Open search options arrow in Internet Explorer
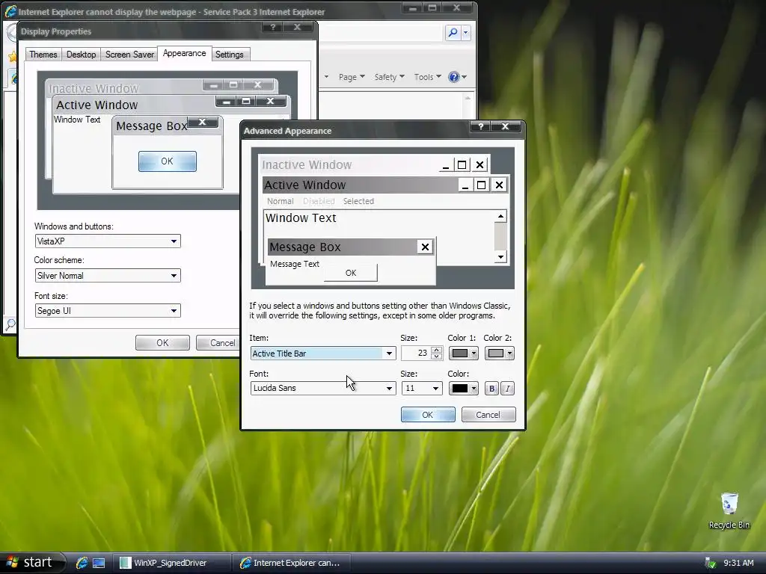Image resolution: width=766 pixels, height=574 pixels. [x=465, y=33]
